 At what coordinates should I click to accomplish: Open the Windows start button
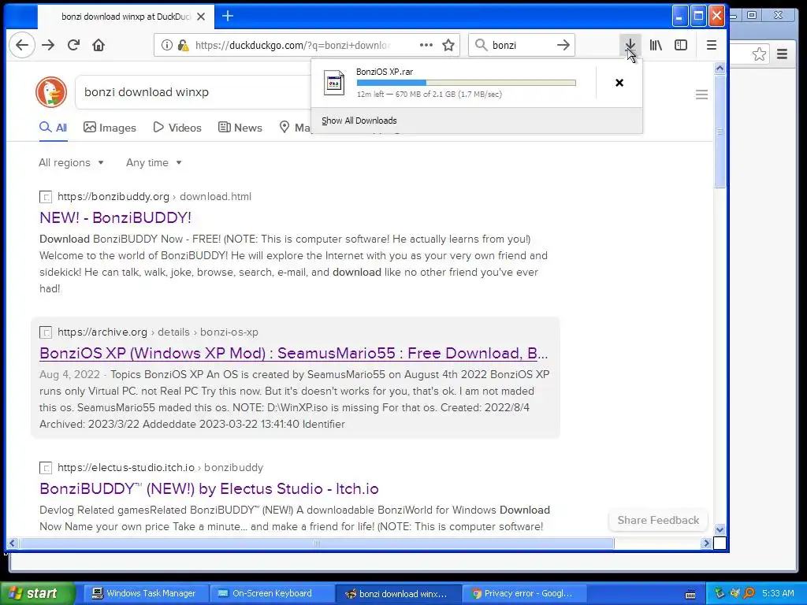pyautogui.click(x=36, y=594)
